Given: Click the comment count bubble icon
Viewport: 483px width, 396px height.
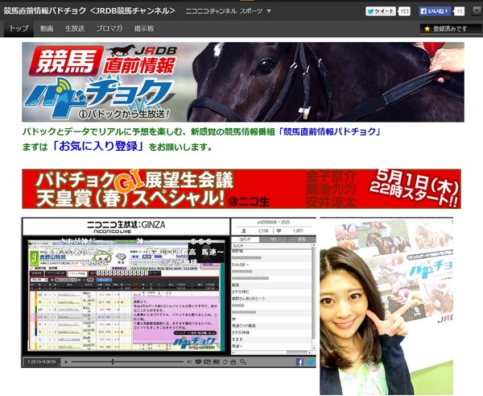Looking at the screenshot, I should tap(279, 231).
